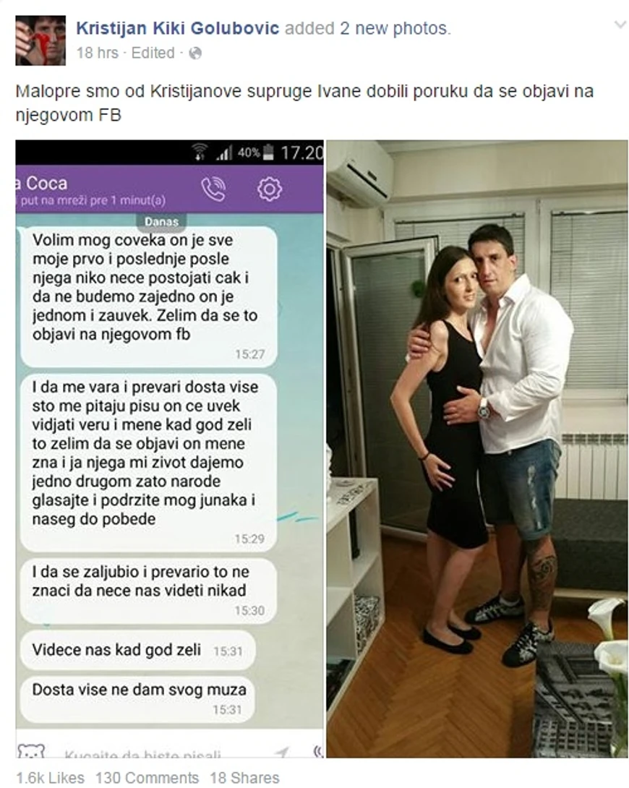Click the 18 hrs timestamp link
This screenshot has height=788, width=629.
(97, 53)
